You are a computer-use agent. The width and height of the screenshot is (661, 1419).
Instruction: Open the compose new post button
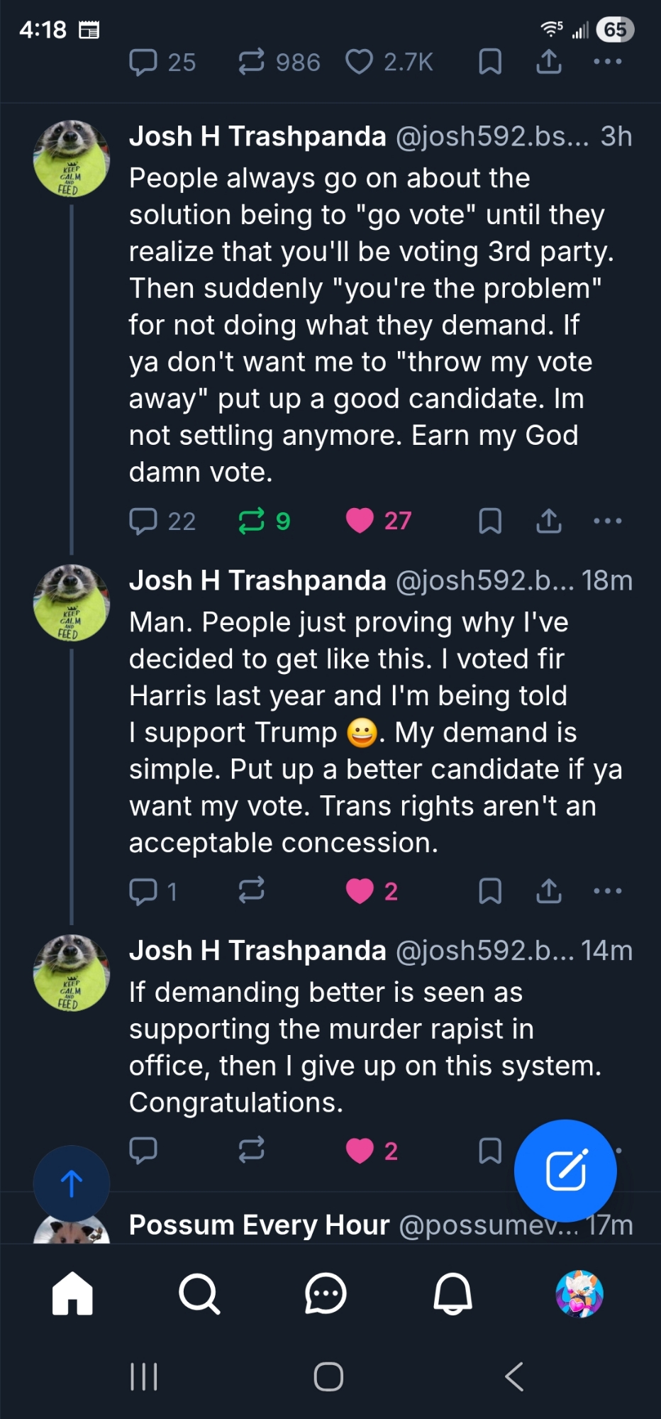(565, 1170)
